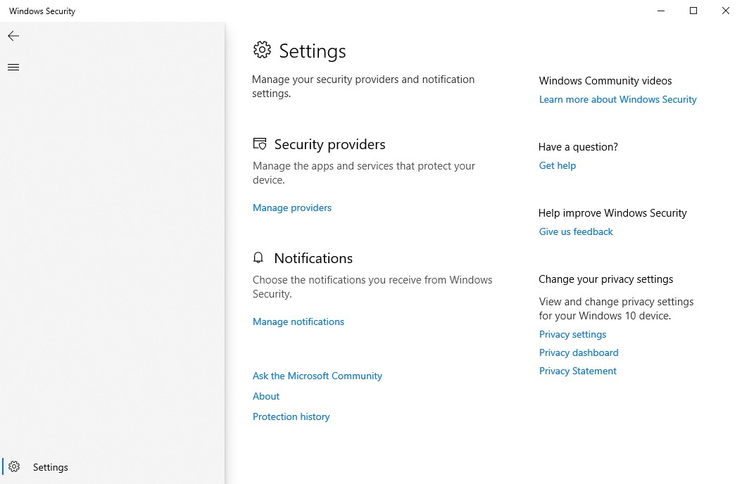This screenshot has width=742, height=484.
Task: Click the Notifications bell icon
Action: (258, 257)
